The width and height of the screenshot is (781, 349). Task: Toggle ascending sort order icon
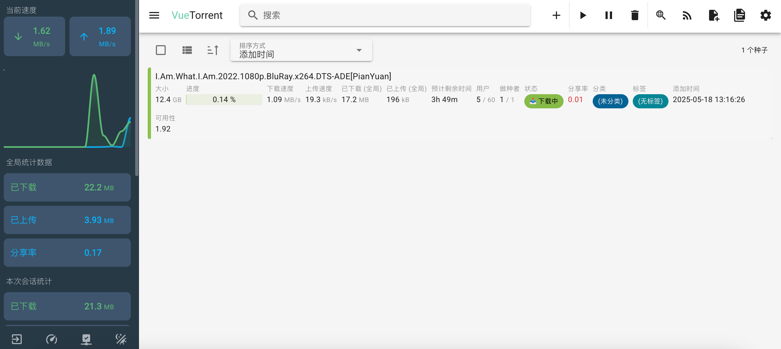(213, 50)
